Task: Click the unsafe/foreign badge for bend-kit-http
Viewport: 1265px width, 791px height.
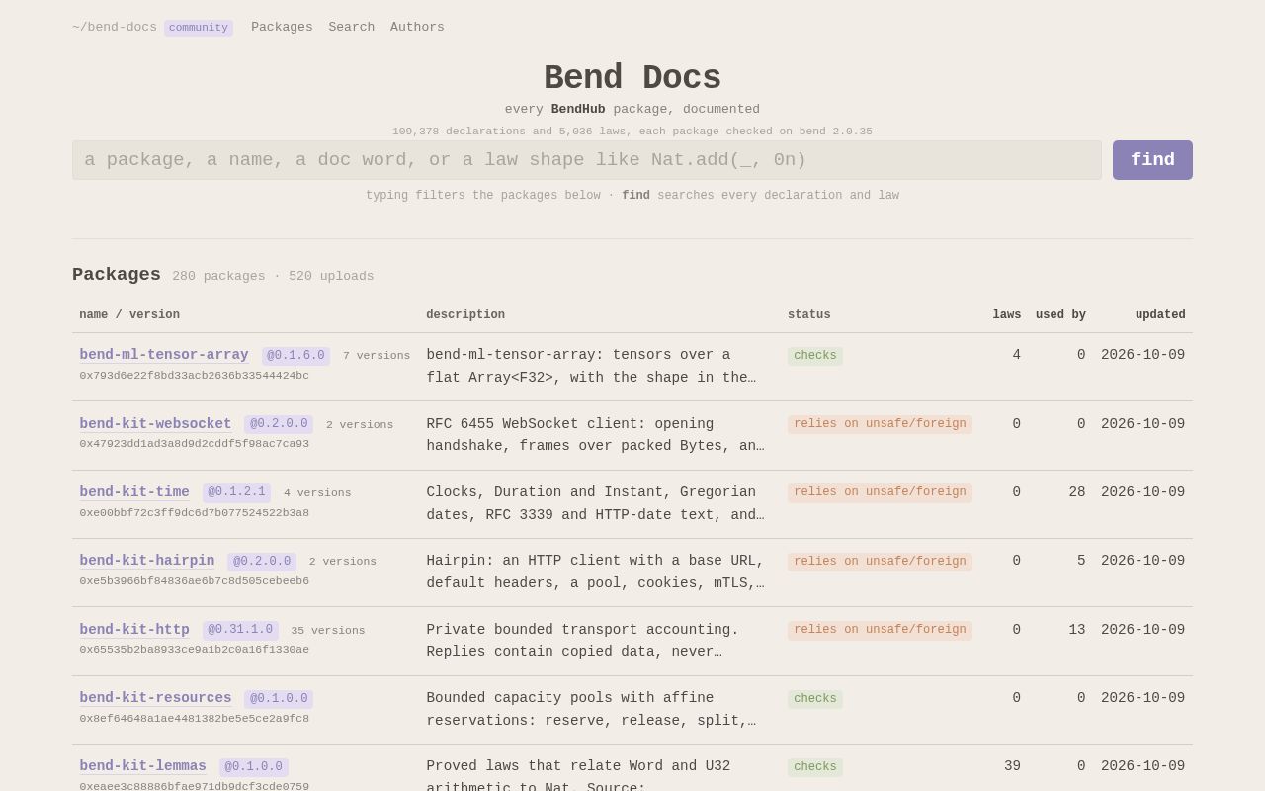Action: click(880, 630)
